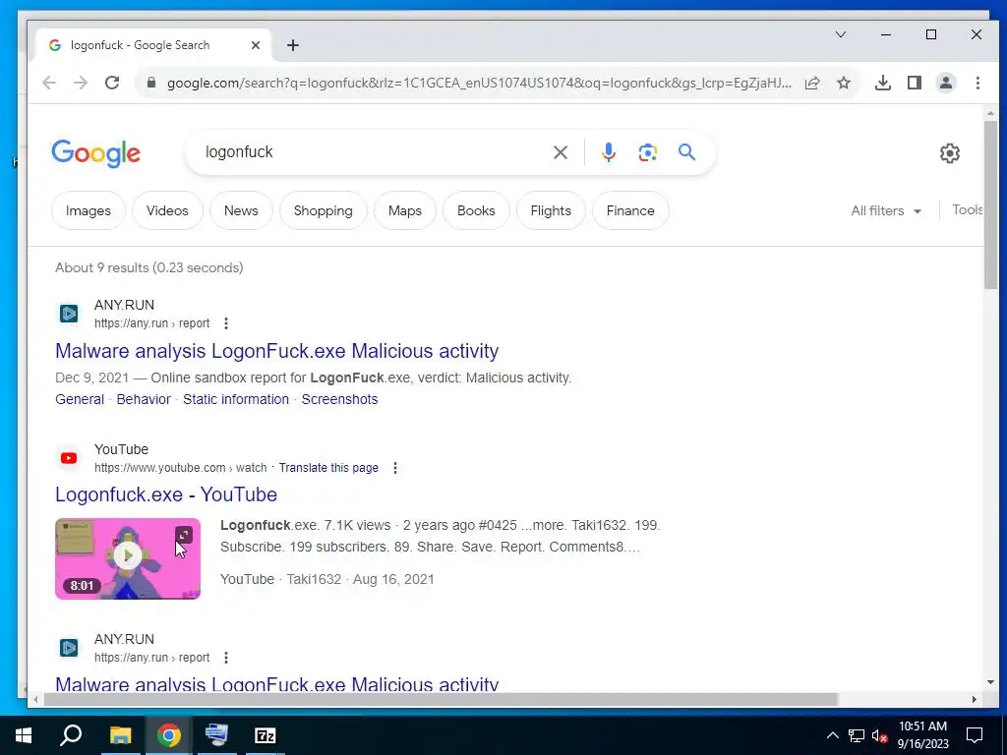Viewport: 1007px width, 755px height.
Task: Open the muted volume tray icon
Action: pyautogui.click(x=880, y=735)
